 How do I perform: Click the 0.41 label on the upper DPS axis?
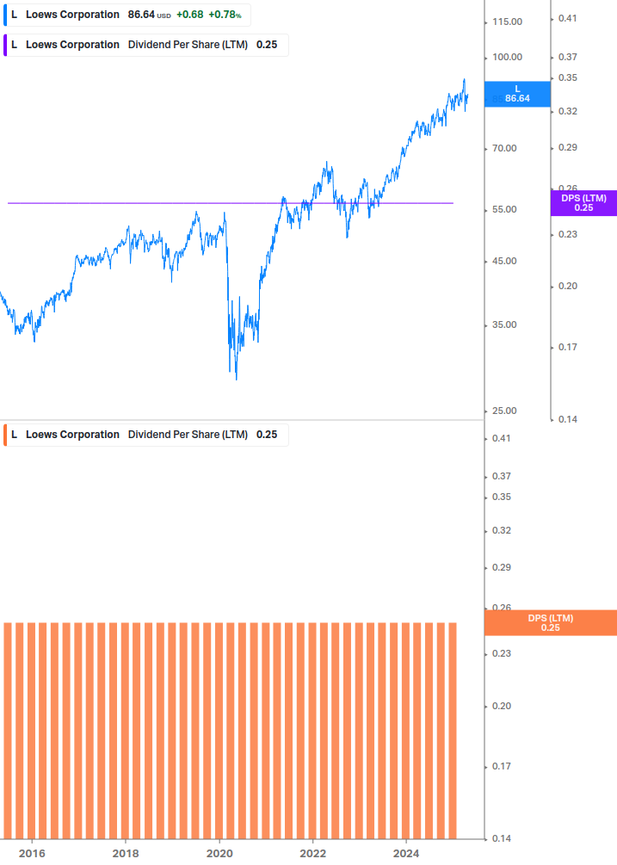pyautogui.click(x=567, y=19)
